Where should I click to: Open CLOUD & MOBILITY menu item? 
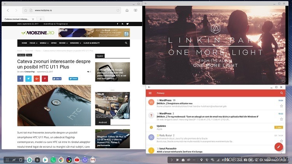tap(91, 43)
